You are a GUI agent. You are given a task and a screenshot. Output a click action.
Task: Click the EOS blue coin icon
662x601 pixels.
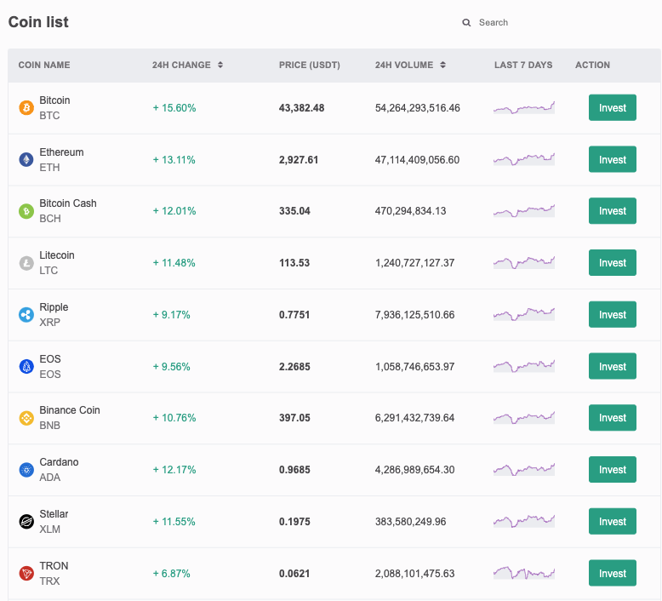(26, 366)
